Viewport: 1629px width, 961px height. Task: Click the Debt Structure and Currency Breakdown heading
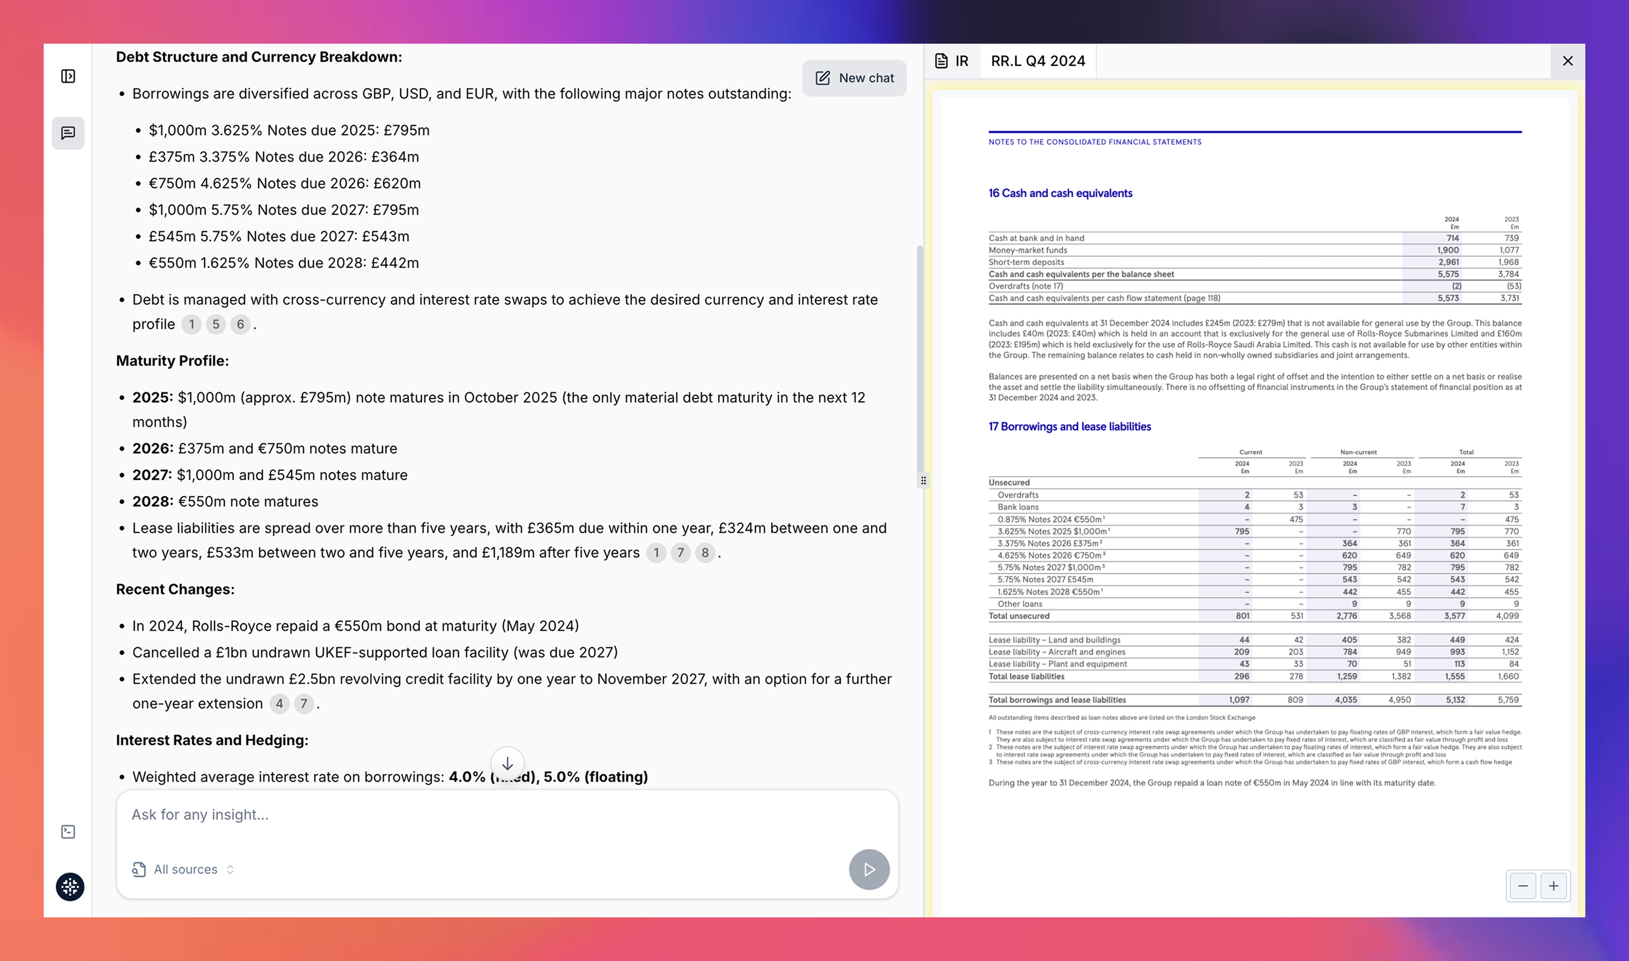pyautogui.click(x=259, y=57)
